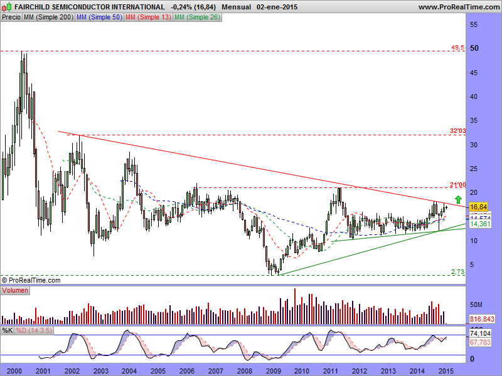
Task: Click the green up arrow marker near 2015
Action: click(459, 199)
